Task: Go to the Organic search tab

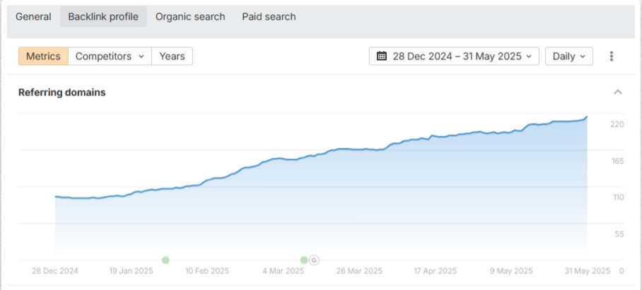Action: tap(190, 16)
